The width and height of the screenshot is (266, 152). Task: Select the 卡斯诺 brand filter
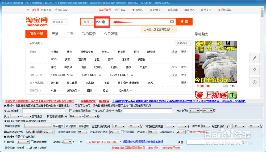55,52
